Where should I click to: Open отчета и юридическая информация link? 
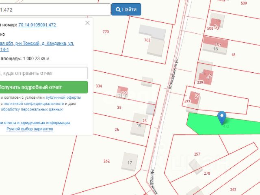(35, 123)
